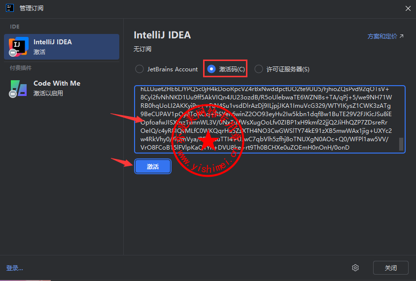Click the 付费插件 section header

(21, 68)
